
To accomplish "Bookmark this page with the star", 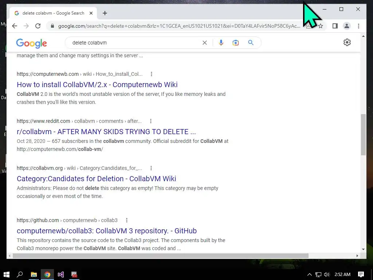I will click(321, 26).
